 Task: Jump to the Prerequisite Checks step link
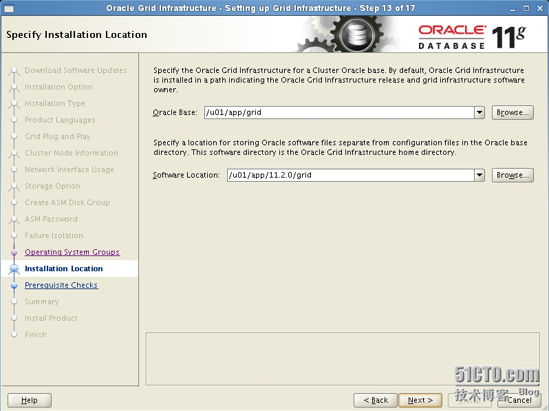tap(61, 285)
